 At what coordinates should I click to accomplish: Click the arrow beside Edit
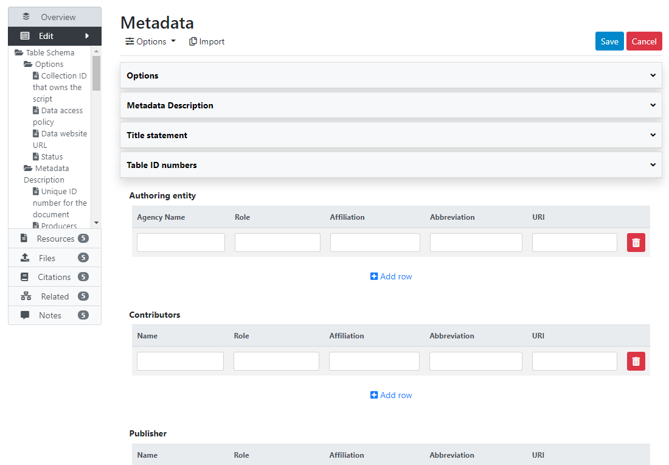click(87, 36)
